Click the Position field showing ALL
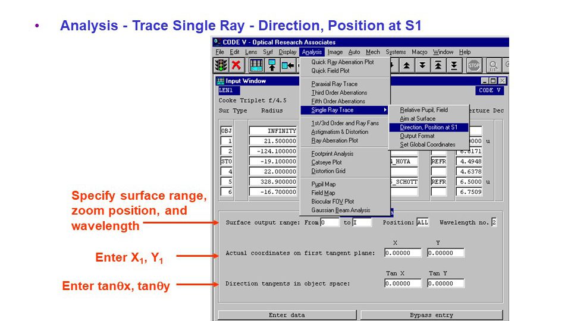This screenshot has height=321, width=571. pos(422,222)
